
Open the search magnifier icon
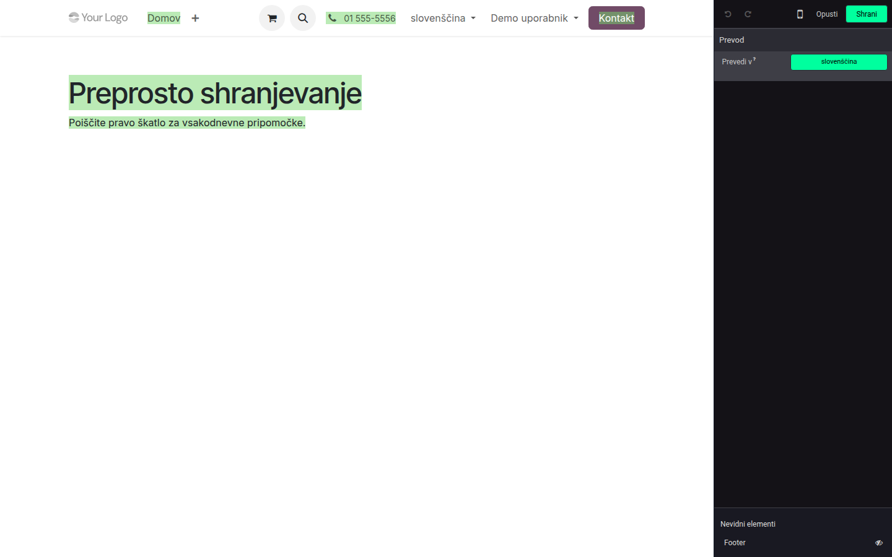(303, 18)
